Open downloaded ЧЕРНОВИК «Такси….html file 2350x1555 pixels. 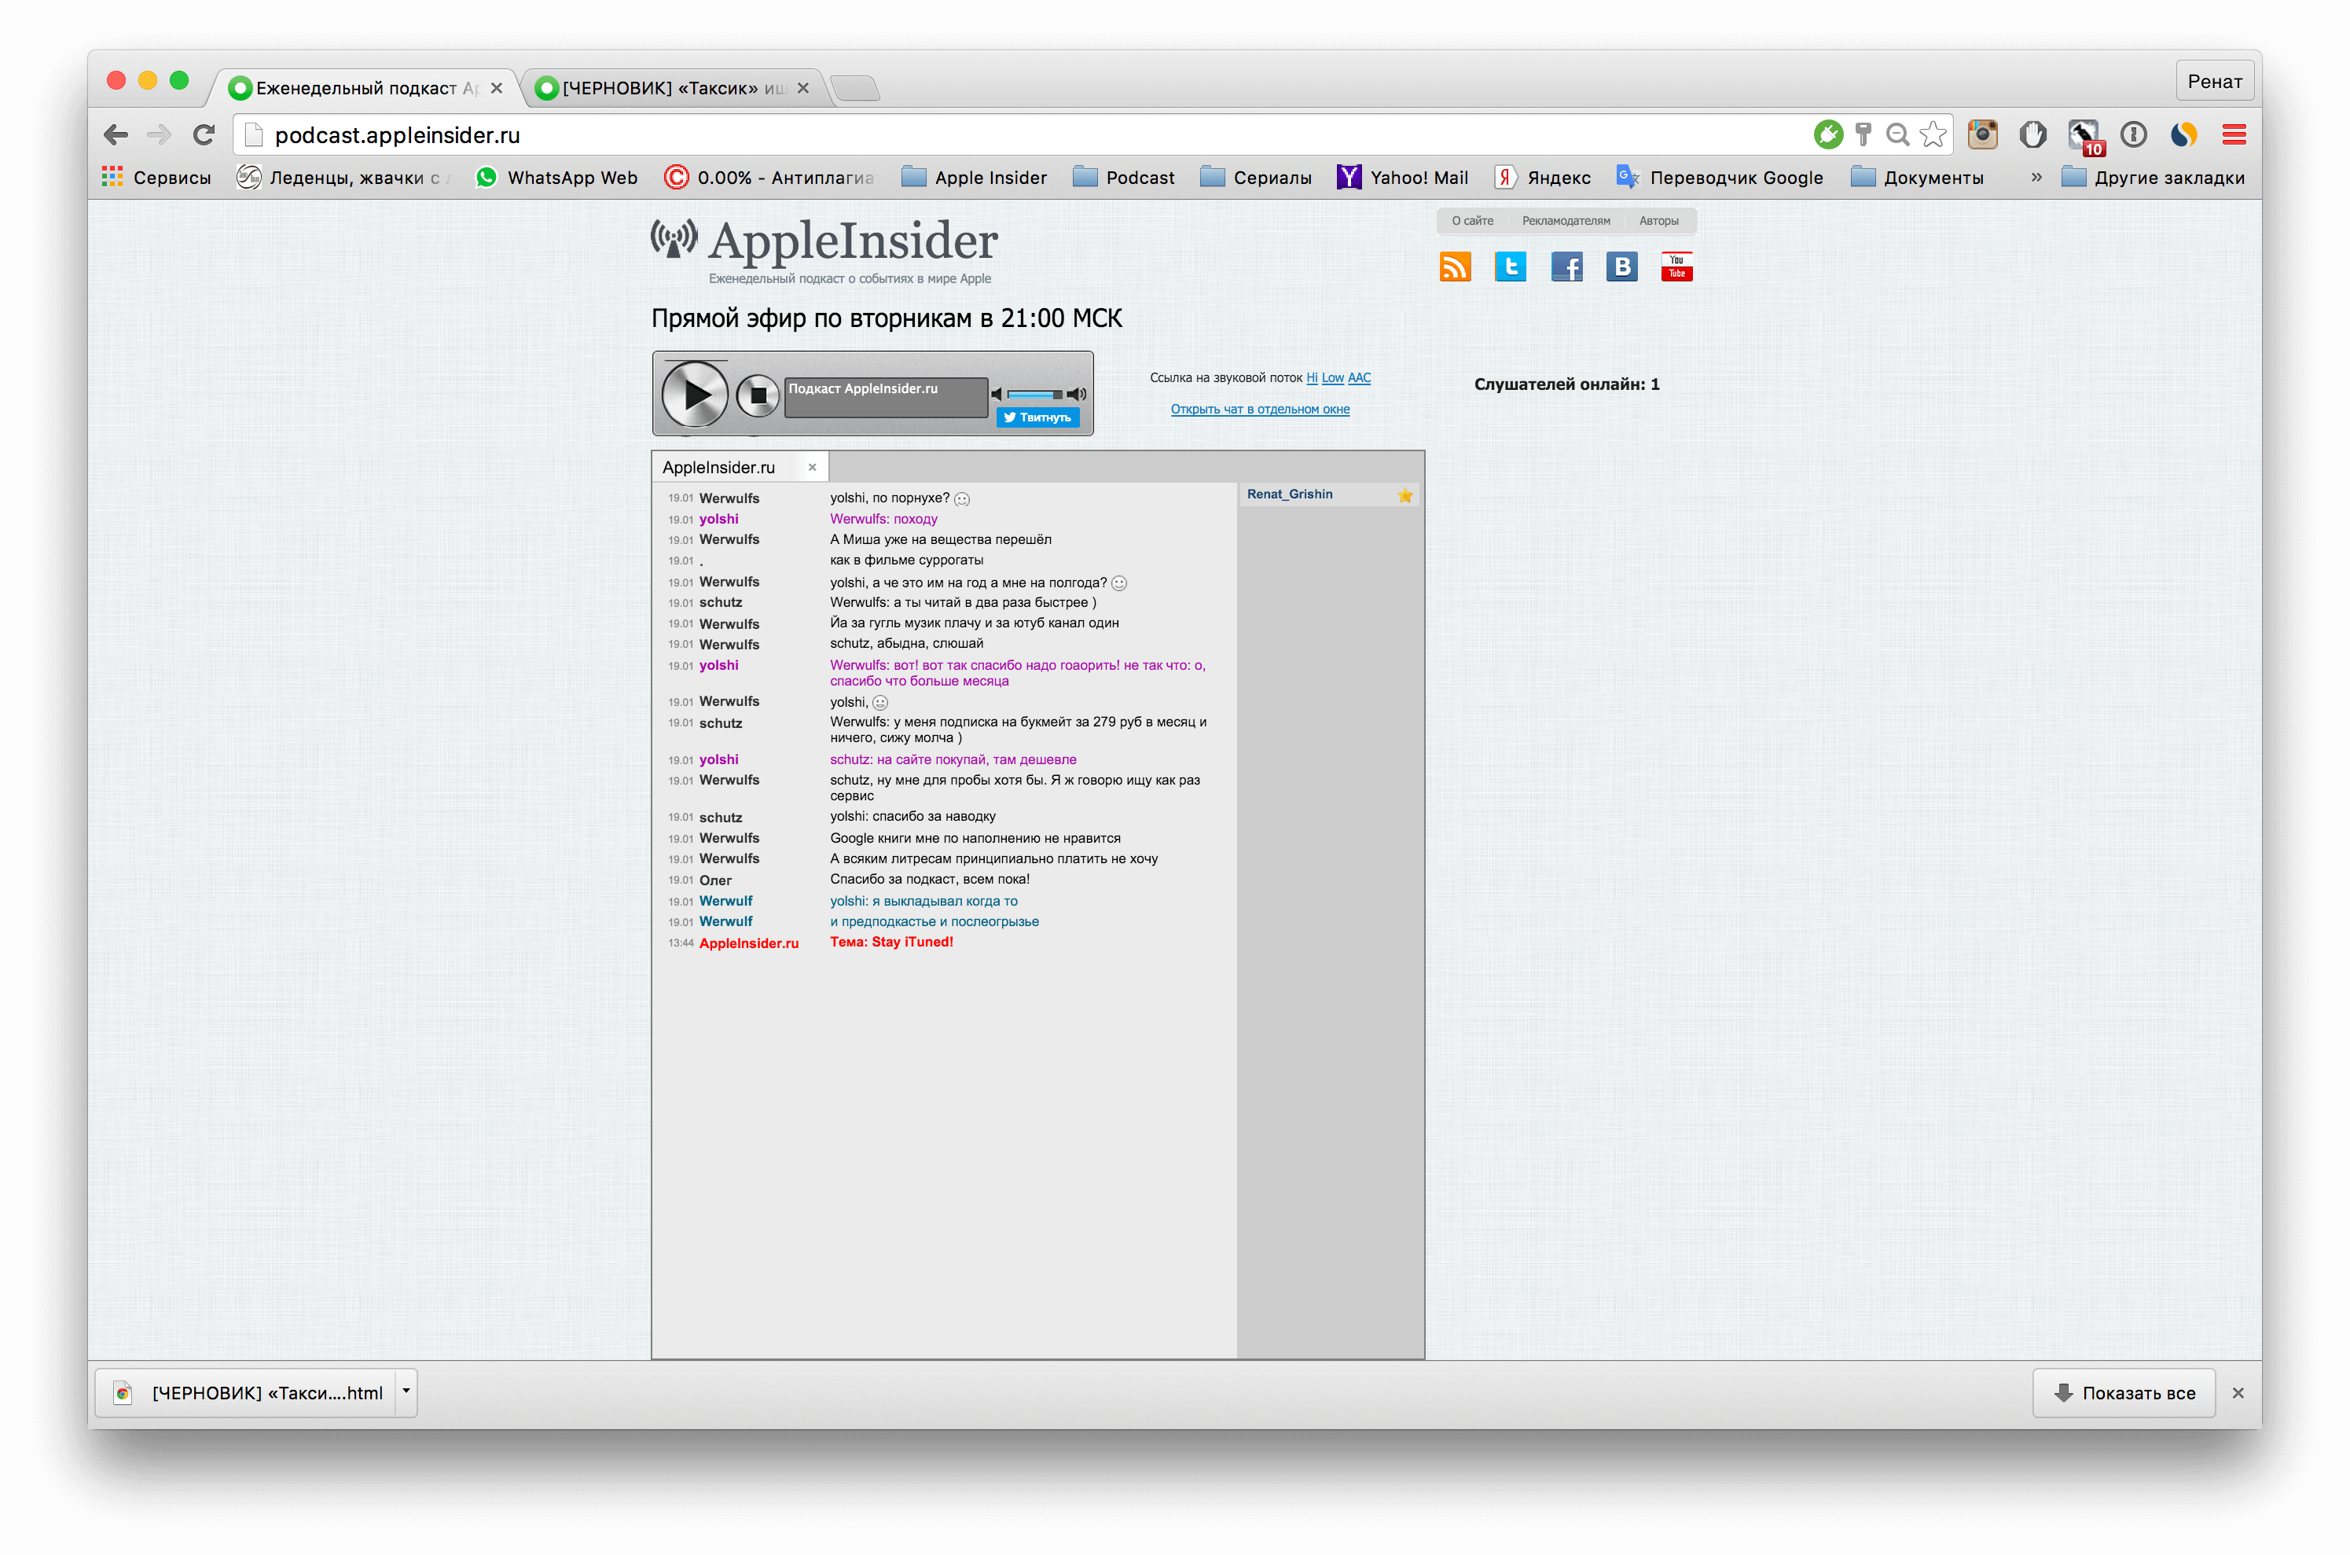tap(247, 1392)
